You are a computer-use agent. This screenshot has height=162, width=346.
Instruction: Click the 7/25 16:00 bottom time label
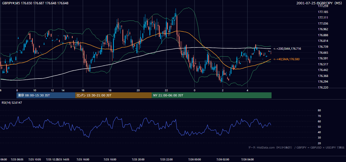[83, 160]
